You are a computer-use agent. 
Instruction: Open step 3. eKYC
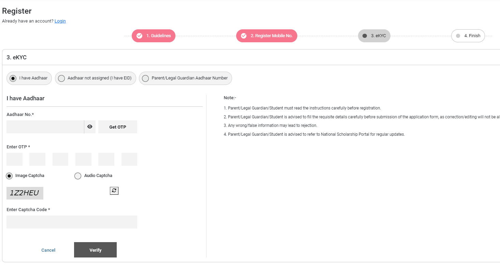374,36
